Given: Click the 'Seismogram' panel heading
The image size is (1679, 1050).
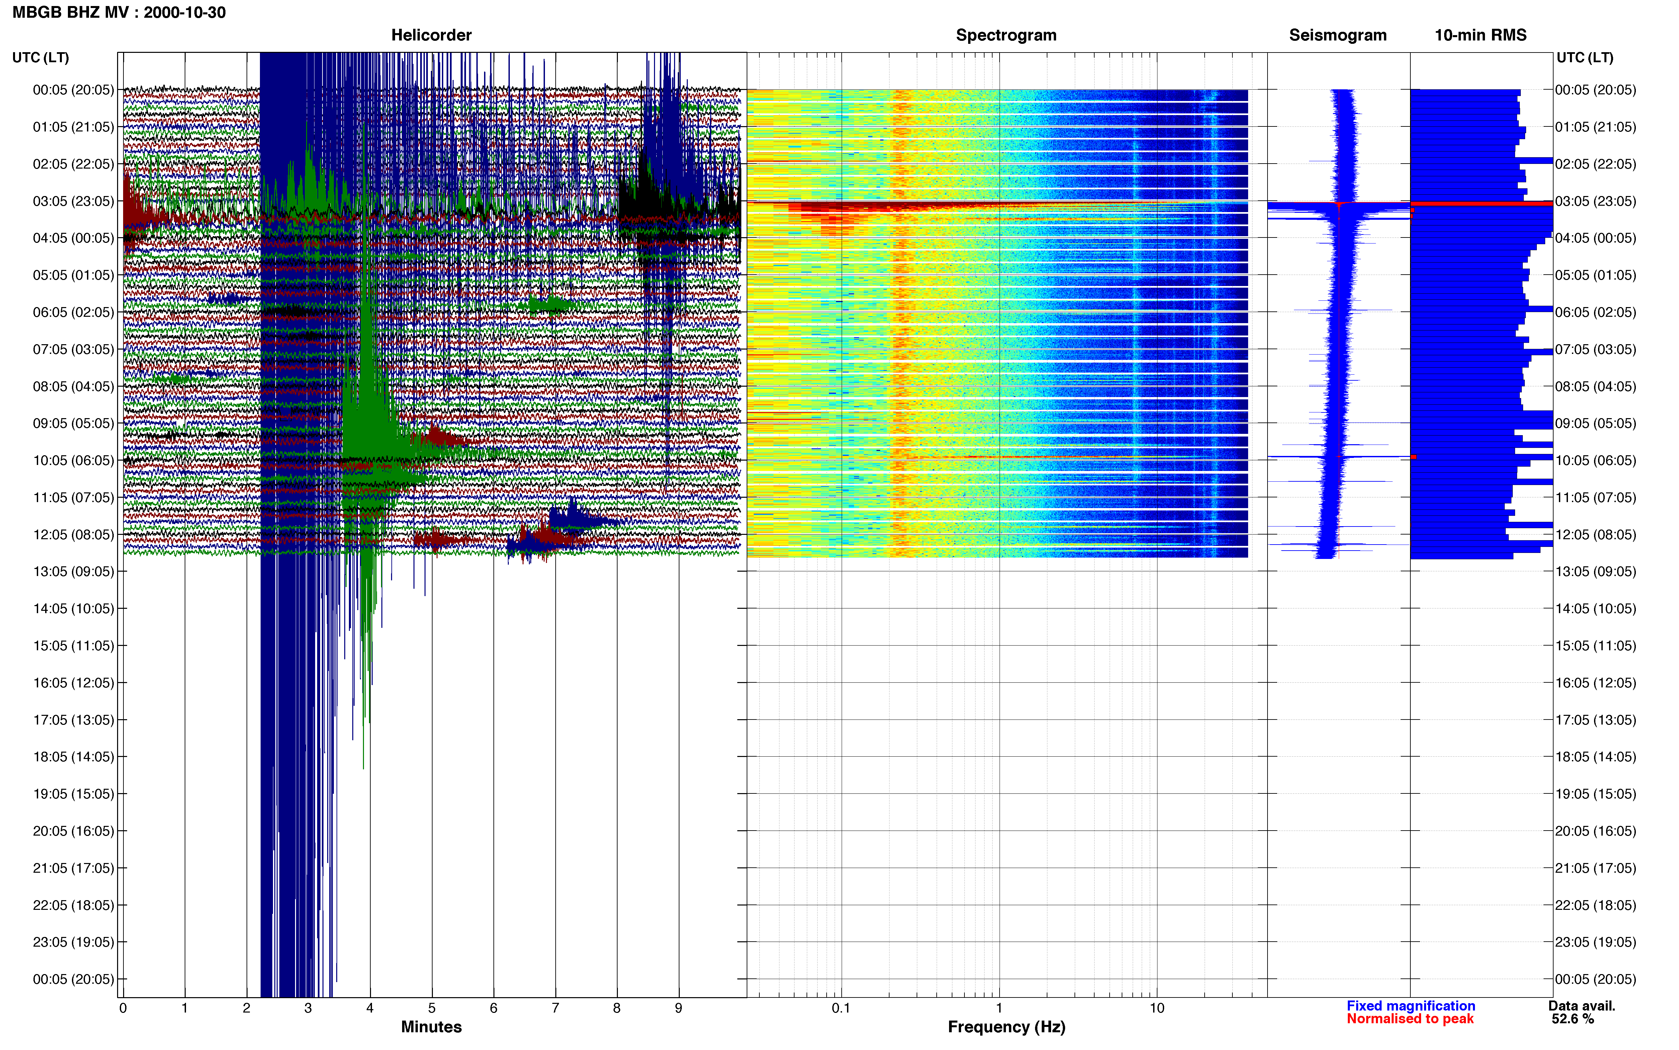Looking at the screenshot, I should tap(1337, 35).
